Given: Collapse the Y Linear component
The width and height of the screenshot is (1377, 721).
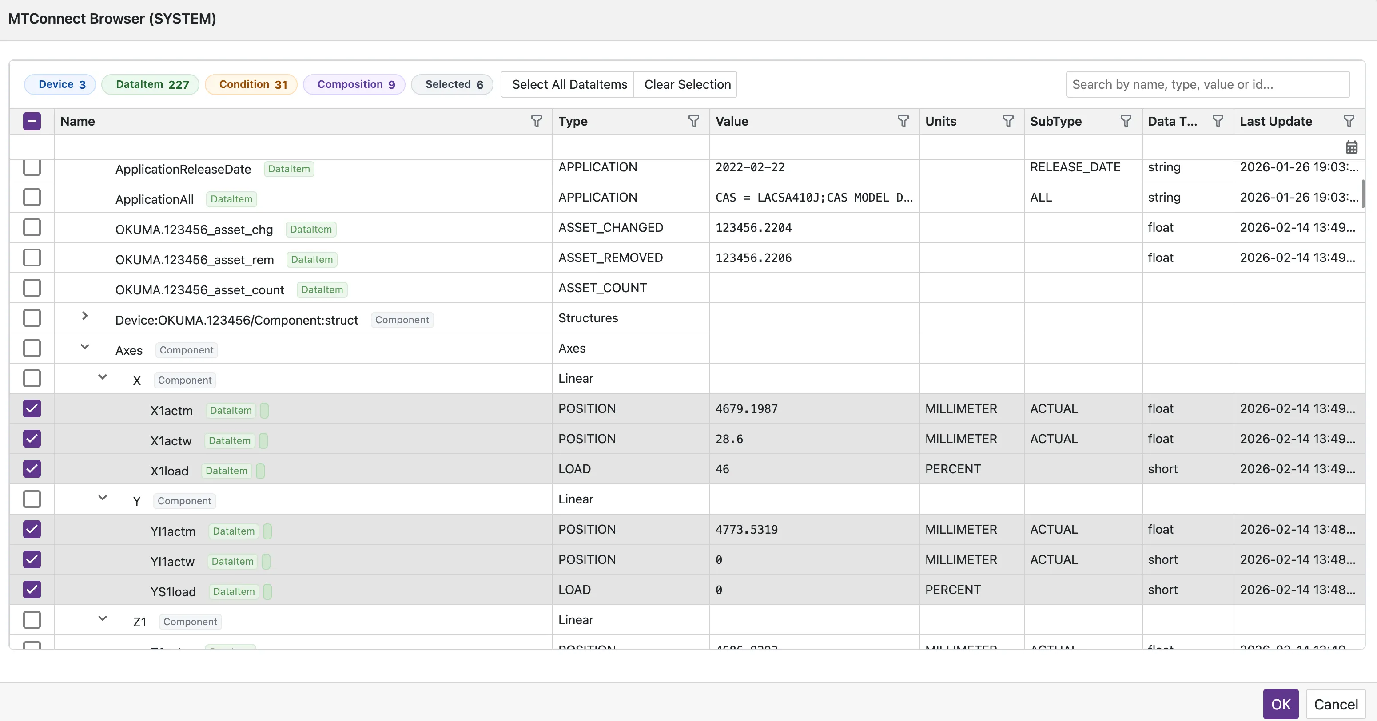Looking at the screenshot, I should click(102, 498).
